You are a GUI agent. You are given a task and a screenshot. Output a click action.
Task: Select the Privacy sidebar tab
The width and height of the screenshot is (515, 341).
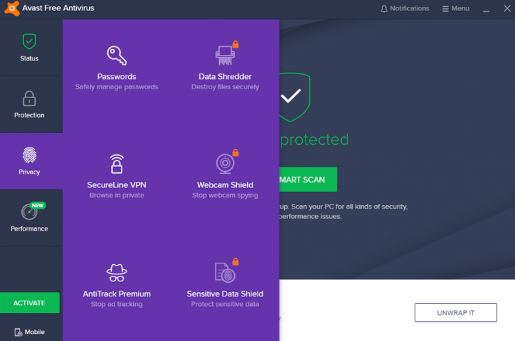coord(30,161)
